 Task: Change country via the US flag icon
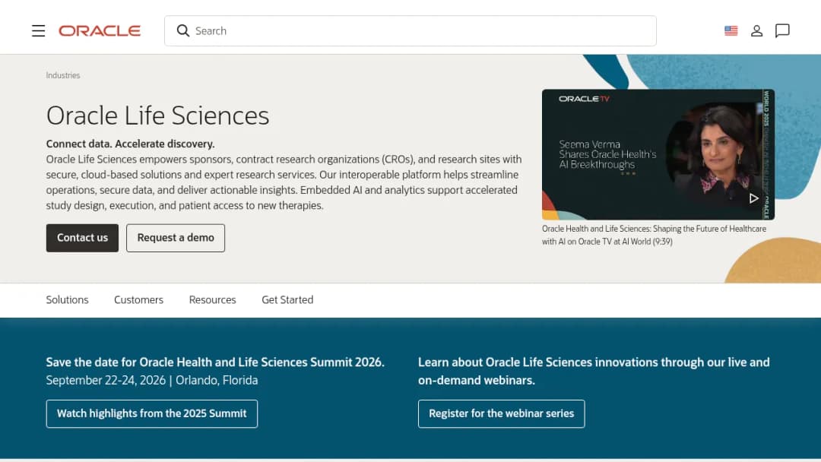(731, 31)
